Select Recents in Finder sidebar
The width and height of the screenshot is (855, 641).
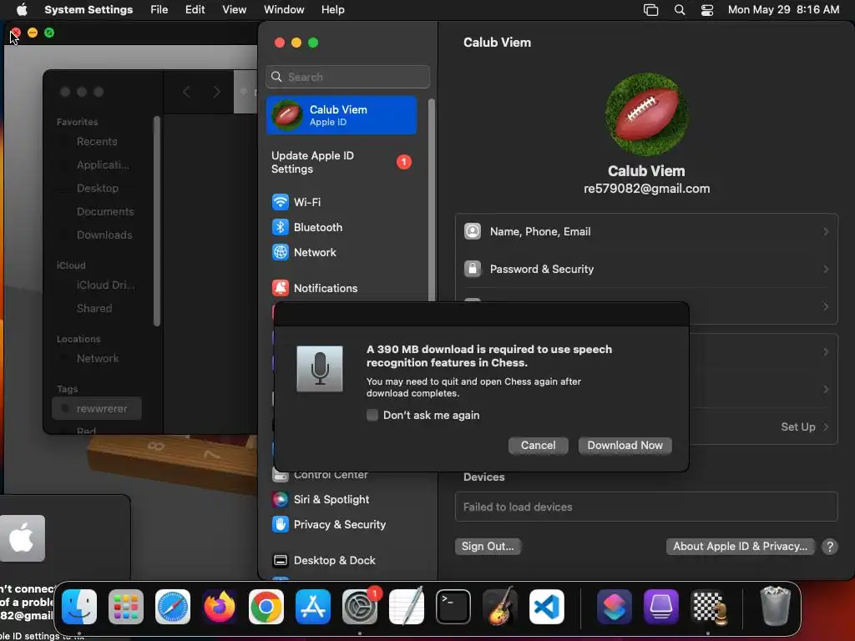97,142
